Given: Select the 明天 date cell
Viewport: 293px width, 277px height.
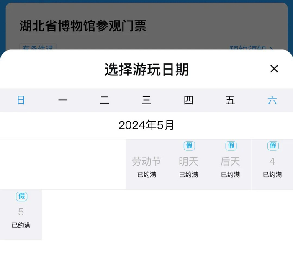Looking at the screenshot, I should [x=188, y=164].
